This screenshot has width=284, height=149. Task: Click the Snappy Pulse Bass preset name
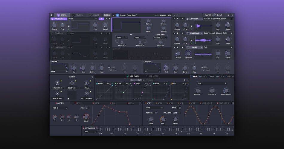coord(129,15)
